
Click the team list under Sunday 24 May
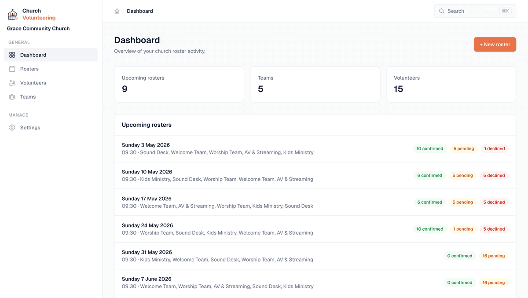[227, 233]
